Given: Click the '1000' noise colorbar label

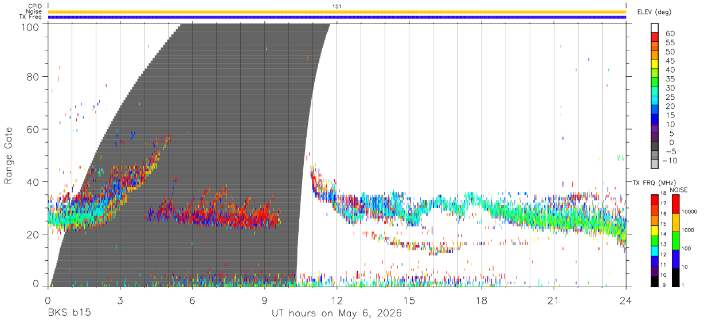Looking at the screenshot, I should (688, 230).
